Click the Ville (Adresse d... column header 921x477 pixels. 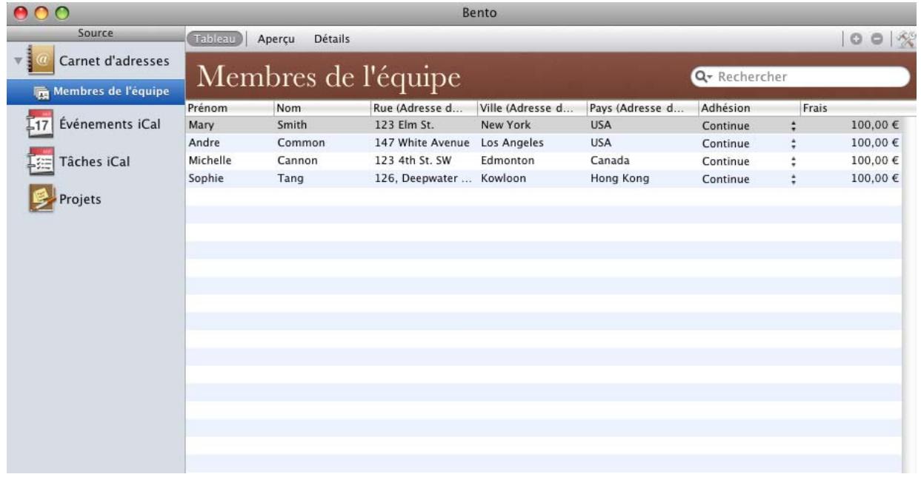coord(531,108)
